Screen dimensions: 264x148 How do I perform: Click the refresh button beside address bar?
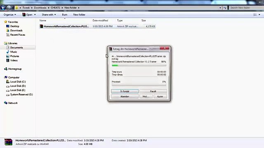[225, 8]
